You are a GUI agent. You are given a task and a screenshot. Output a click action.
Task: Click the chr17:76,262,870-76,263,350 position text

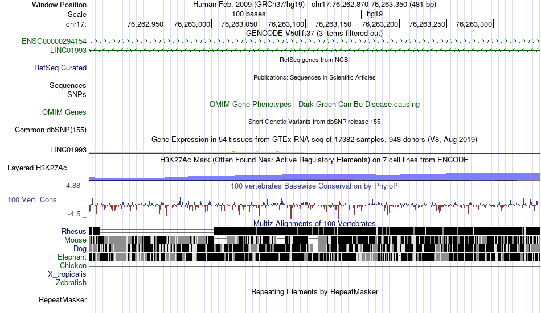point(374,5)
